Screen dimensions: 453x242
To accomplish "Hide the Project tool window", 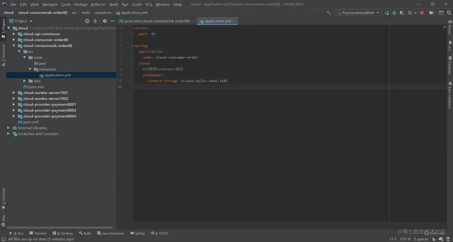I will coord(112,21).
